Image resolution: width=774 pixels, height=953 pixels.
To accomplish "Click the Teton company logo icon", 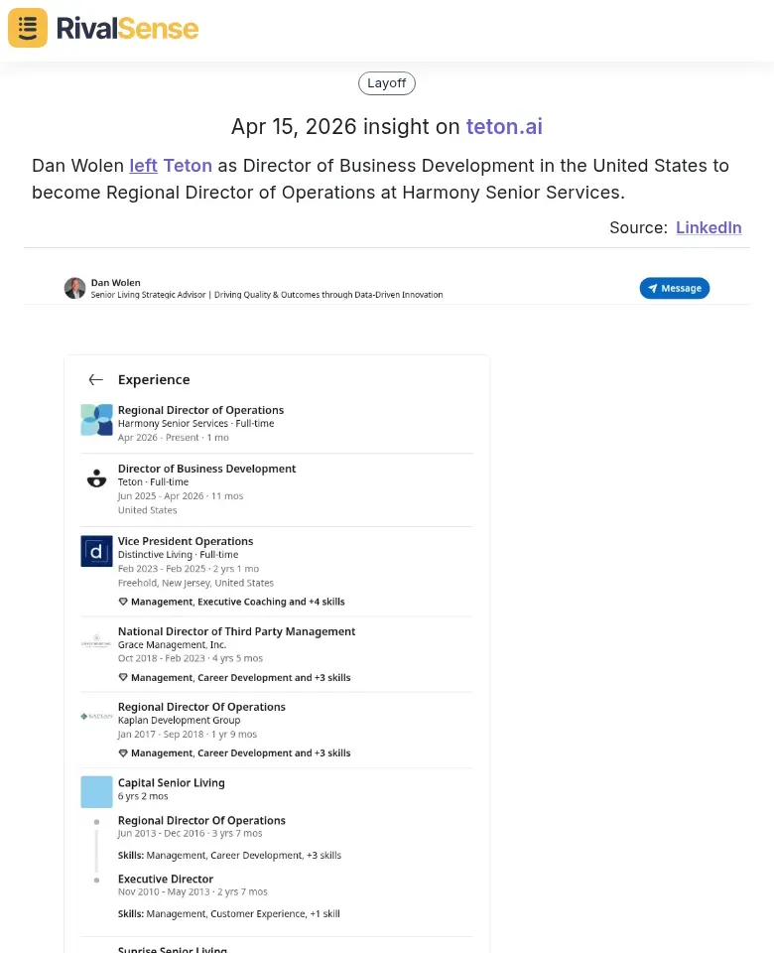I will tap(96, 477).
